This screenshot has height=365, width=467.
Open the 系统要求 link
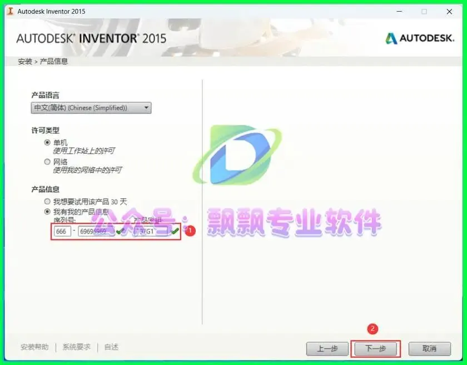coord(76,347)
